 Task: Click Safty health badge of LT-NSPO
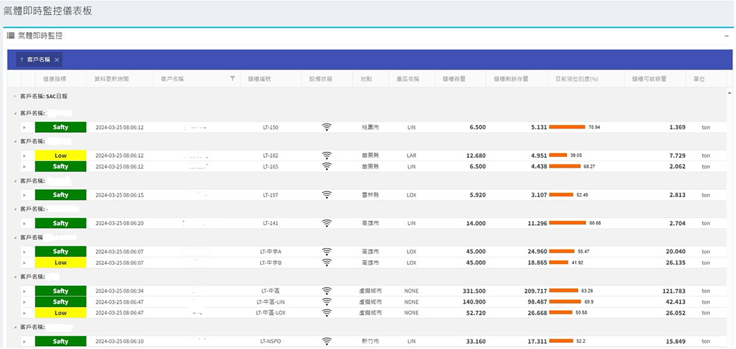tap(60, 342)
